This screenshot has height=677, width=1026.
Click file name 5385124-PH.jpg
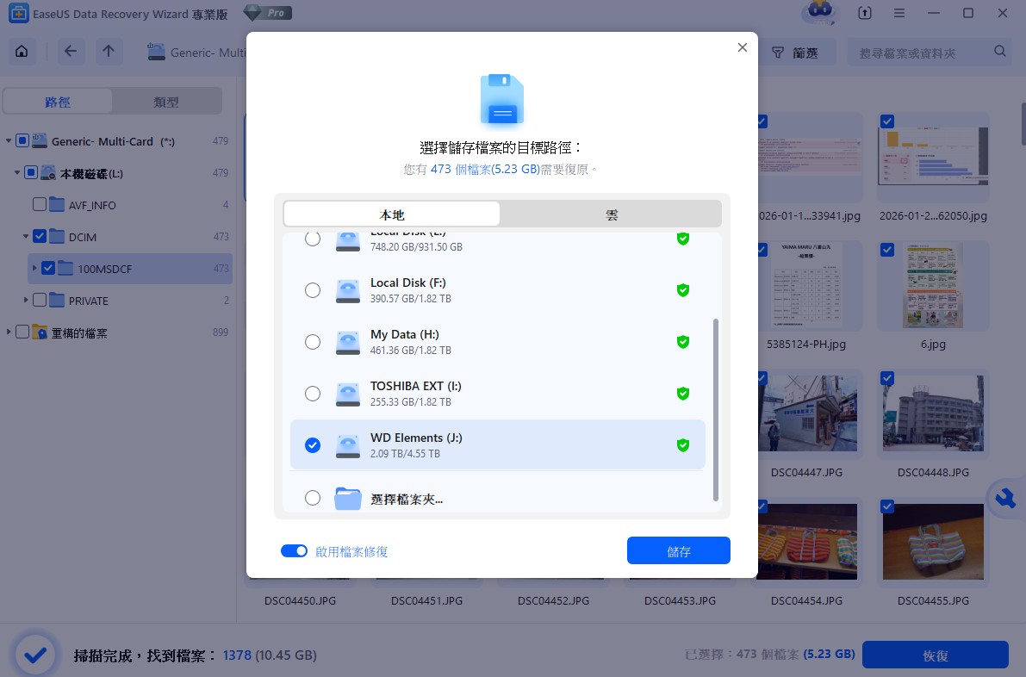pos(806,344)
